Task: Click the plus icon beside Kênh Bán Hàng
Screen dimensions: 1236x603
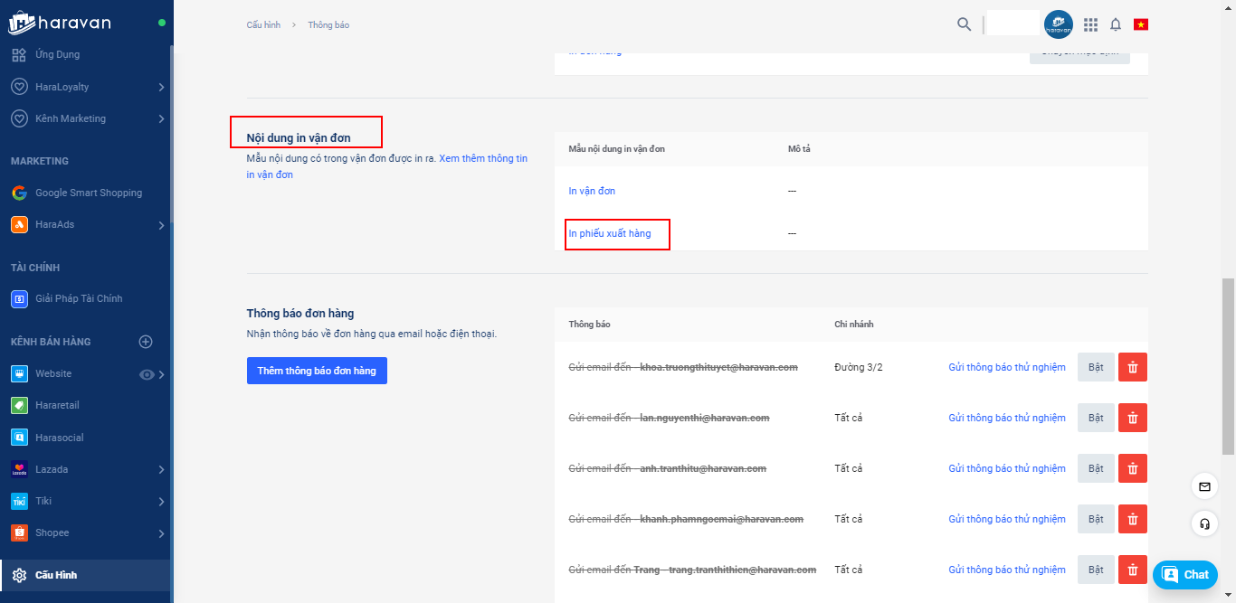Action: tap(146, 342)
